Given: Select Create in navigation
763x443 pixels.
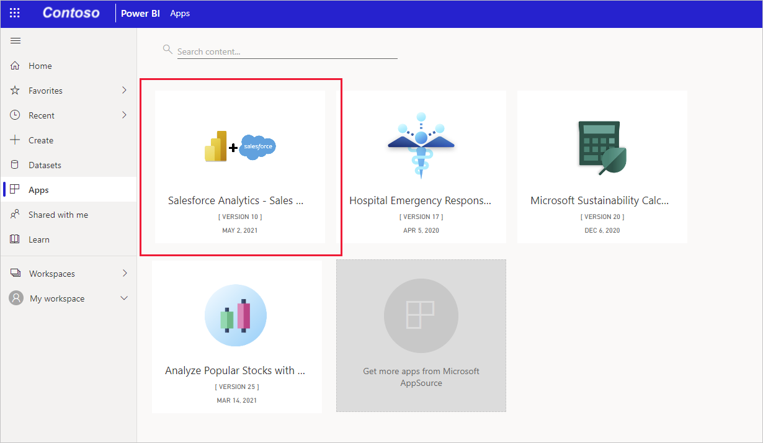Looking at the screenshot, I should pos(41,140).
